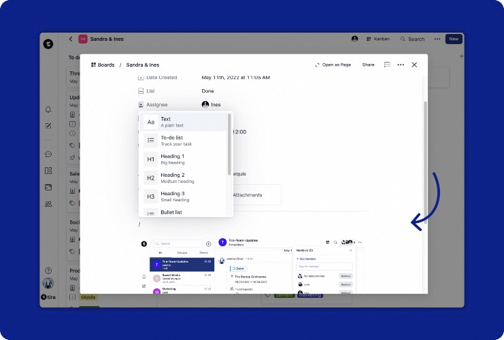Click the List field value Done
The image size is (504, 340).
pos(207,91)
